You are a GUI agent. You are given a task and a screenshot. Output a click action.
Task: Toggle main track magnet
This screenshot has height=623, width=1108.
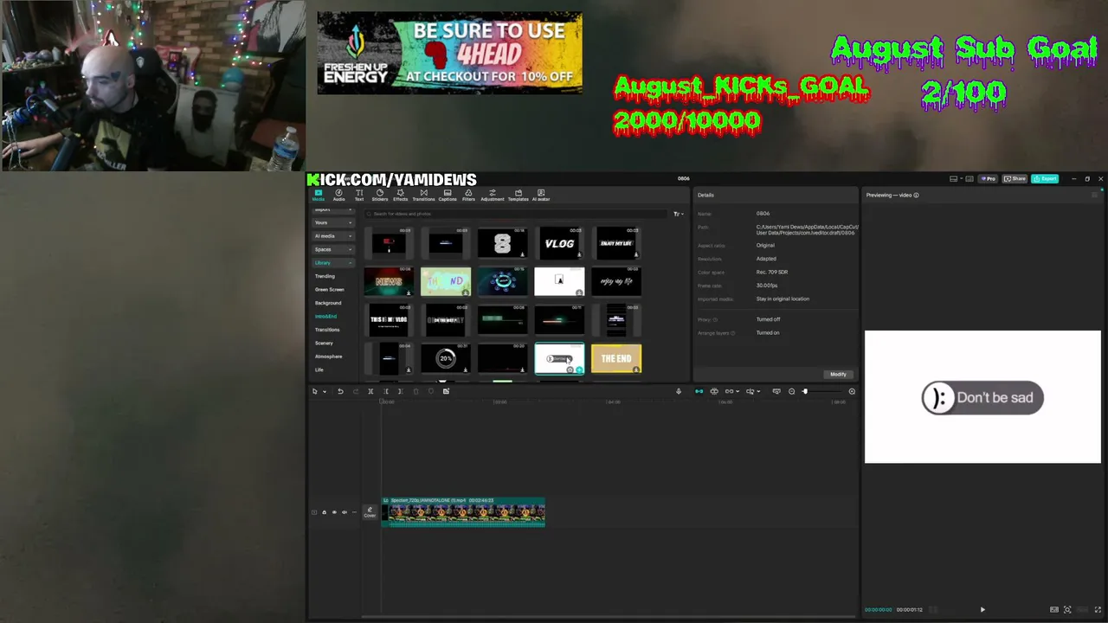click(x=699, y=392)
